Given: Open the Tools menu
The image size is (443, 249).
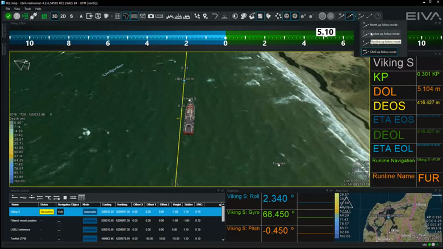Looking at the screenshot, I should (x=27, y=9).
